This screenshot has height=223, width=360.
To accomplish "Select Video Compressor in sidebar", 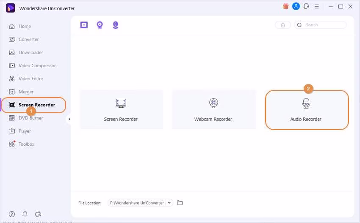I will coord(32,65).
